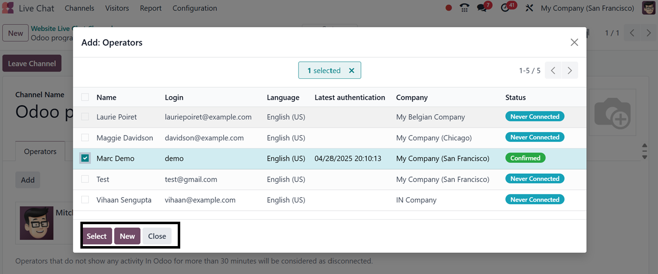The width and height of the screenshot is (658, 274).
Task: Go to next page arrow in dialog pager
Action: click(x=570, y=71)
